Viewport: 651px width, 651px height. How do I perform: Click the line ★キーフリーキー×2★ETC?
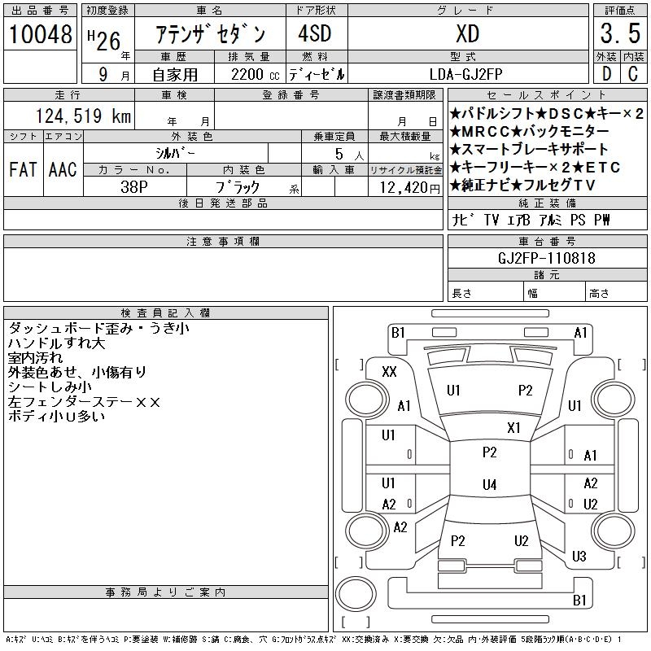(535, 167)
